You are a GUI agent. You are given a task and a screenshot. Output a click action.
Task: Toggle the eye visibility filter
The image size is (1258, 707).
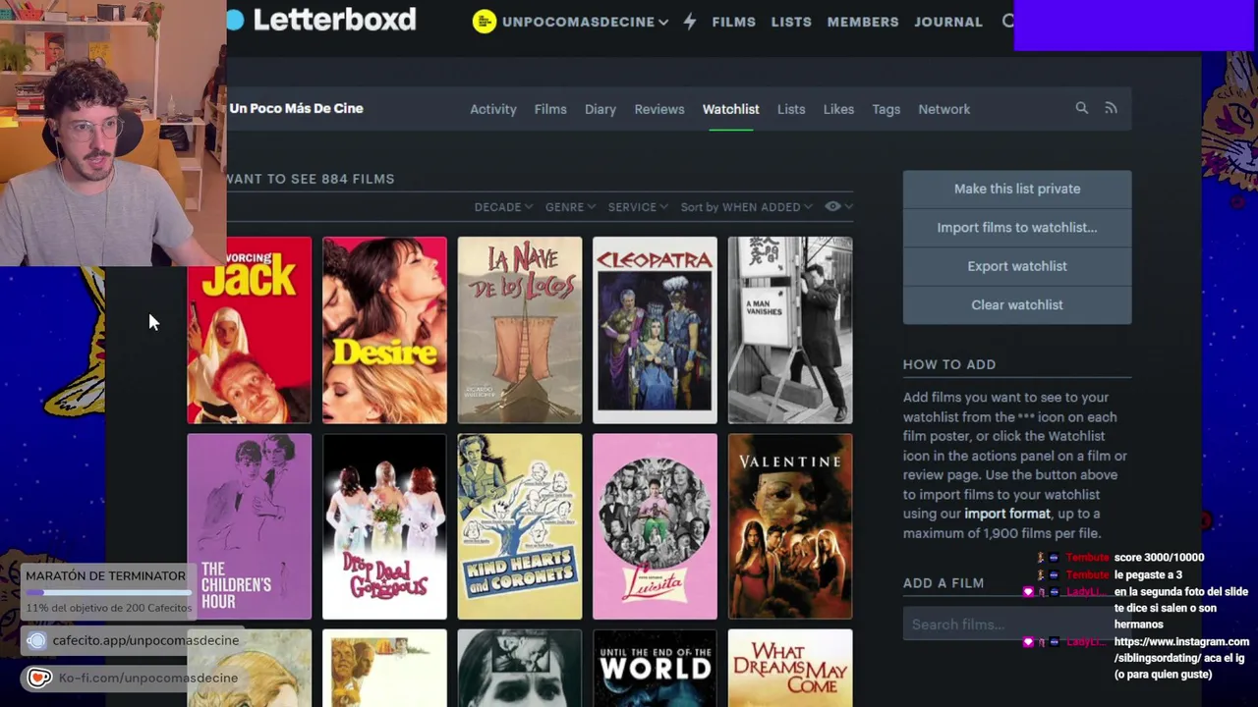(x=832, y=206)
